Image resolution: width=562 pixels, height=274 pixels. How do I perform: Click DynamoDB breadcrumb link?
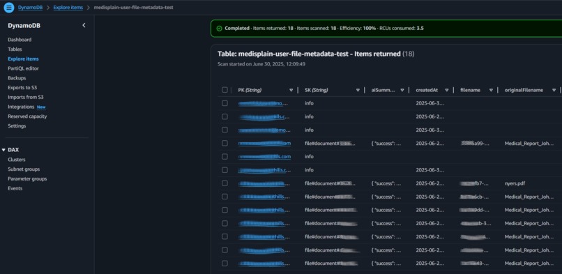pyautogui.click(x=30, y=8)
